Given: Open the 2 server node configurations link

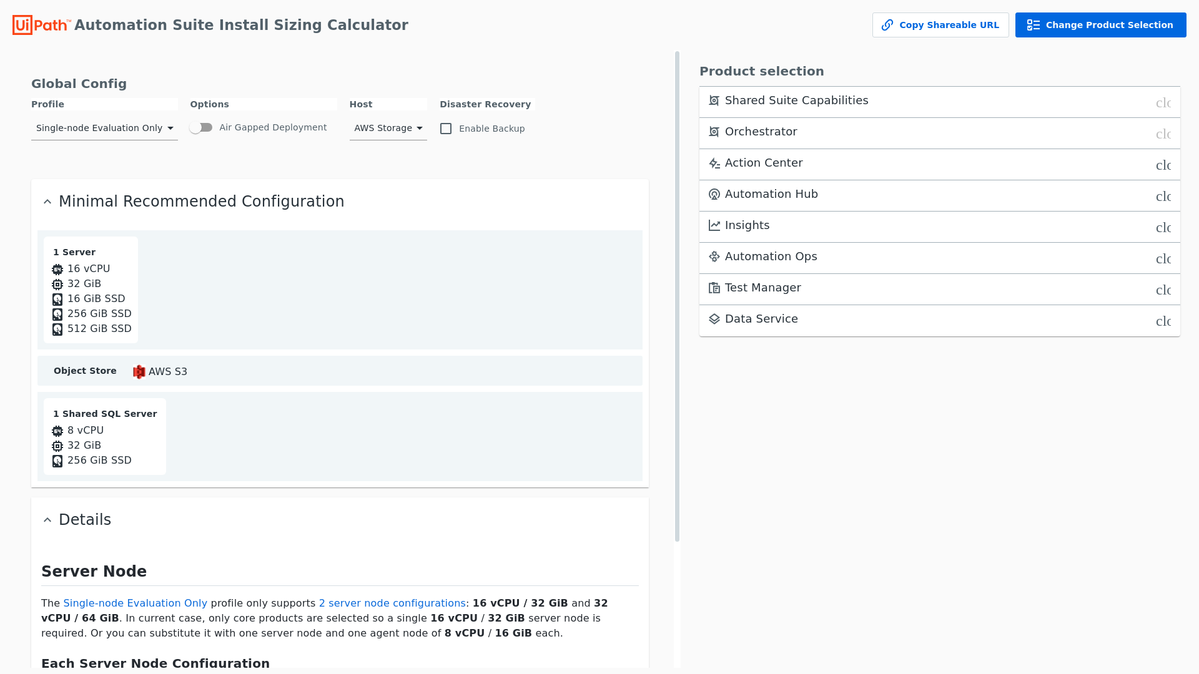Looking at the screenshot, I should [392, 603].
